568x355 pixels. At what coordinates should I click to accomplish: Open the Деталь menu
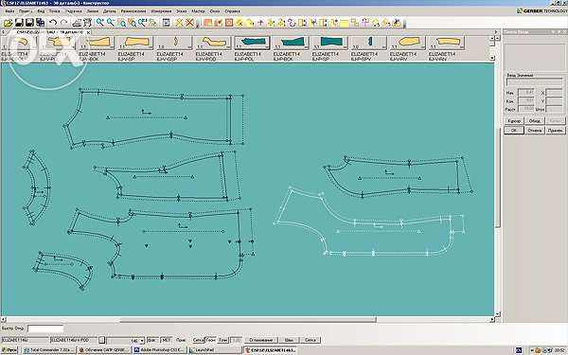click(110, 11)
